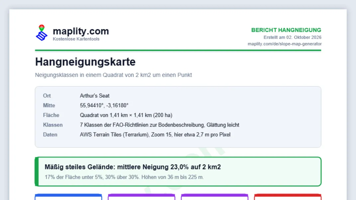This screenshot has height=200, width=356.
Task: Click the 'Fläche' label
Action: pyautogui.click(x=51, y=115)
